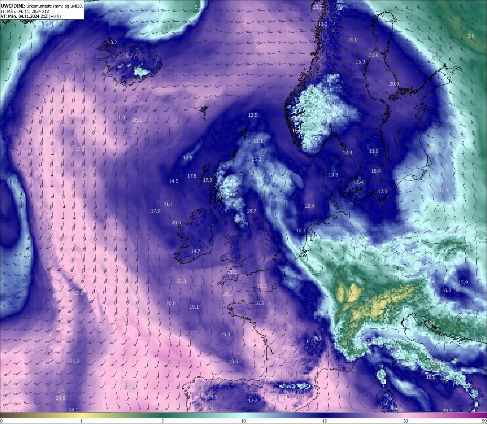Click the 20.8 value west of Brittany
The image size is (487, 424).
pyautogui.click(x=171, y=303)
